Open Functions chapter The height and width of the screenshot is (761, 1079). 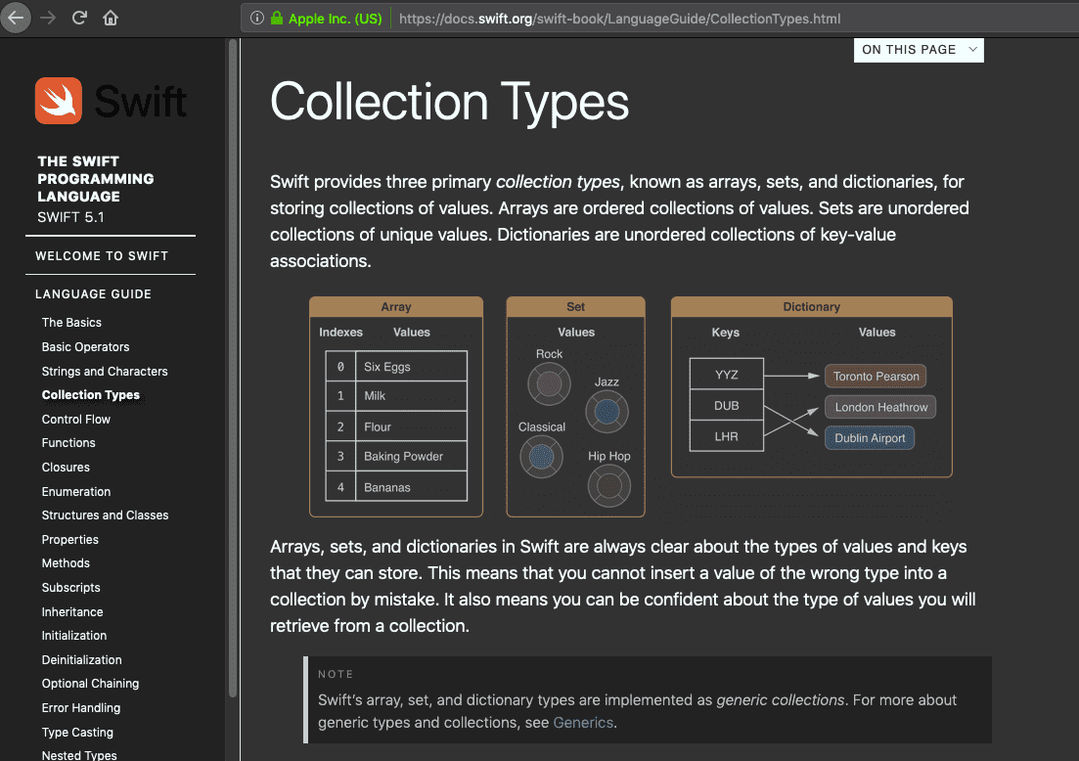pyautogui.click(x=68, y=443)
